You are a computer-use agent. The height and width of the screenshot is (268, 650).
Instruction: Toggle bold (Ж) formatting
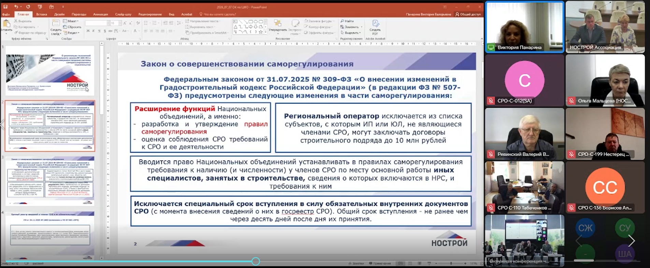point(88,31)
